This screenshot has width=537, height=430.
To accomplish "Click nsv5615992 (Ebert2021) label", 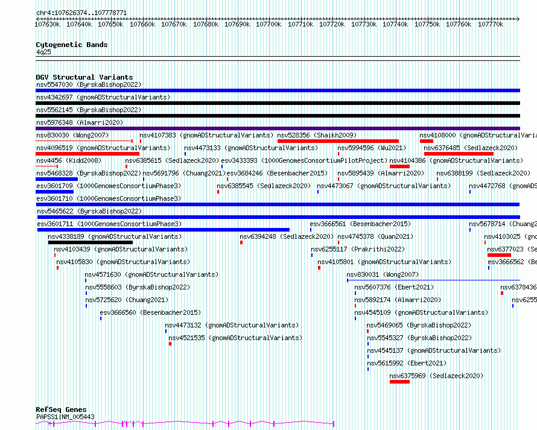I will (407, 363).
